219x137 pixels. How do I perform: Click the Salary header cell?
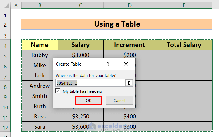coord(81,45)
